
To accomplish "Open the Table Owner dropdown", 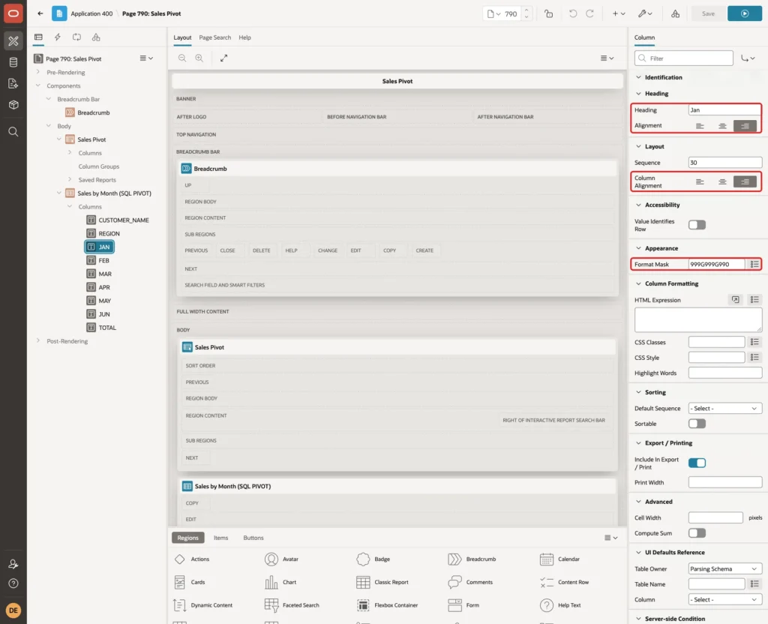I will click(725, 568).
